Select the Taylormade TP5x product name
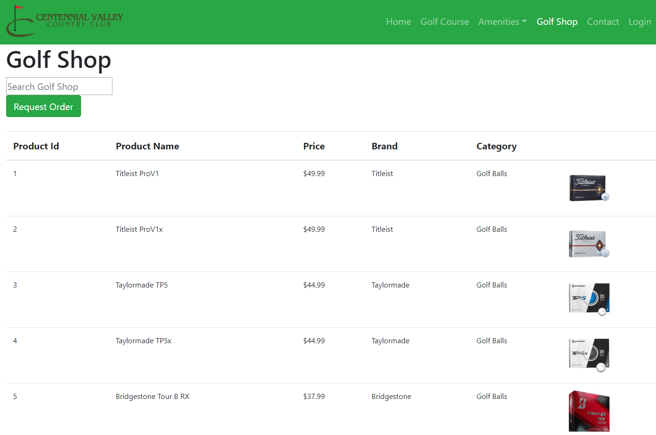656x435 pixels. 143,340
